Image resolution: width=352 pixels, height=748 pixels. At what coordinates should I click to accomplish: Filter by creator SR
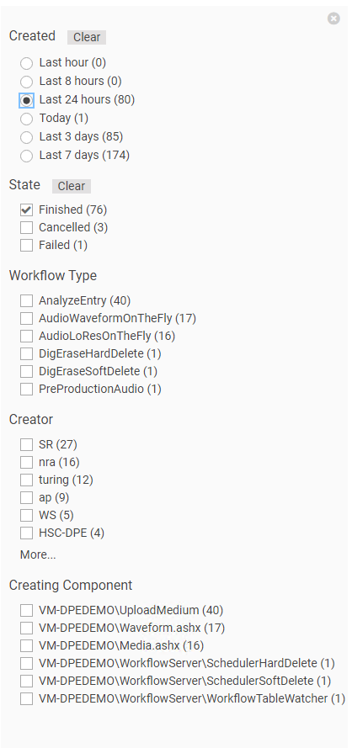click(26, 444)
